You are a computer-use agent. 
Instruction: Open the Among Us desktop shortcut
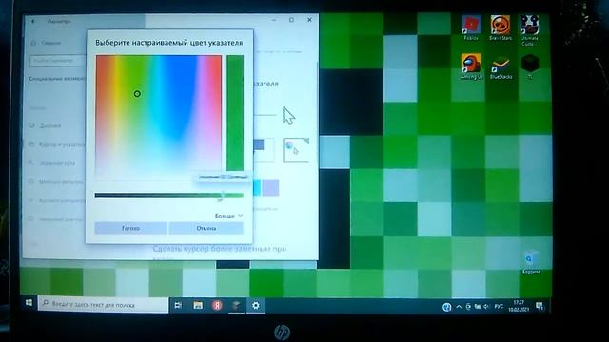coord(471,66)
